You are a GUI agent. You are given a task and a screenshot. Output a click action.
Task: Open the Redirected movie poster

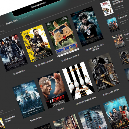pos(53,90)
